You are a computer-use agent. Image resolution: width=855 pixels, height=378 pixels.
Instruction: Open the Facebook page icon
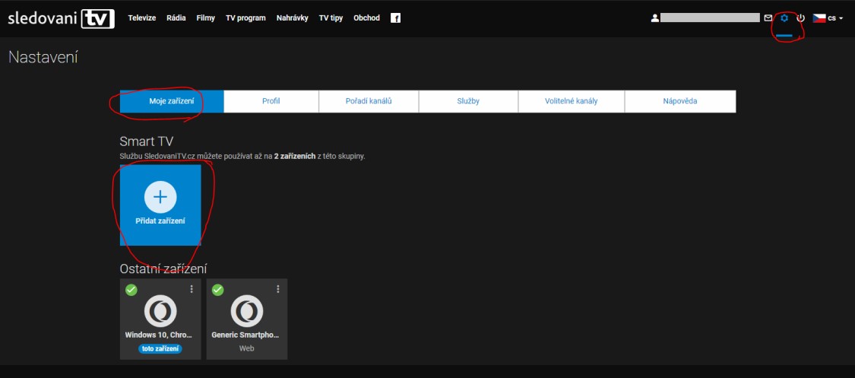point(395,18)
